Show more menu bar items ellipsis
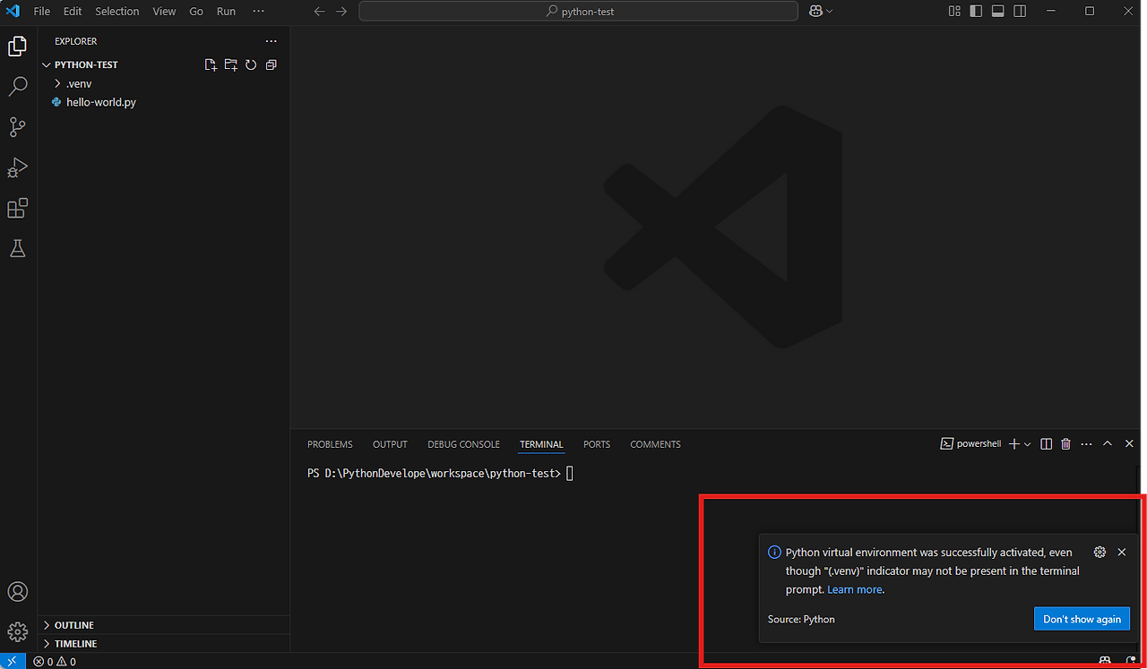 pos(259,12)
